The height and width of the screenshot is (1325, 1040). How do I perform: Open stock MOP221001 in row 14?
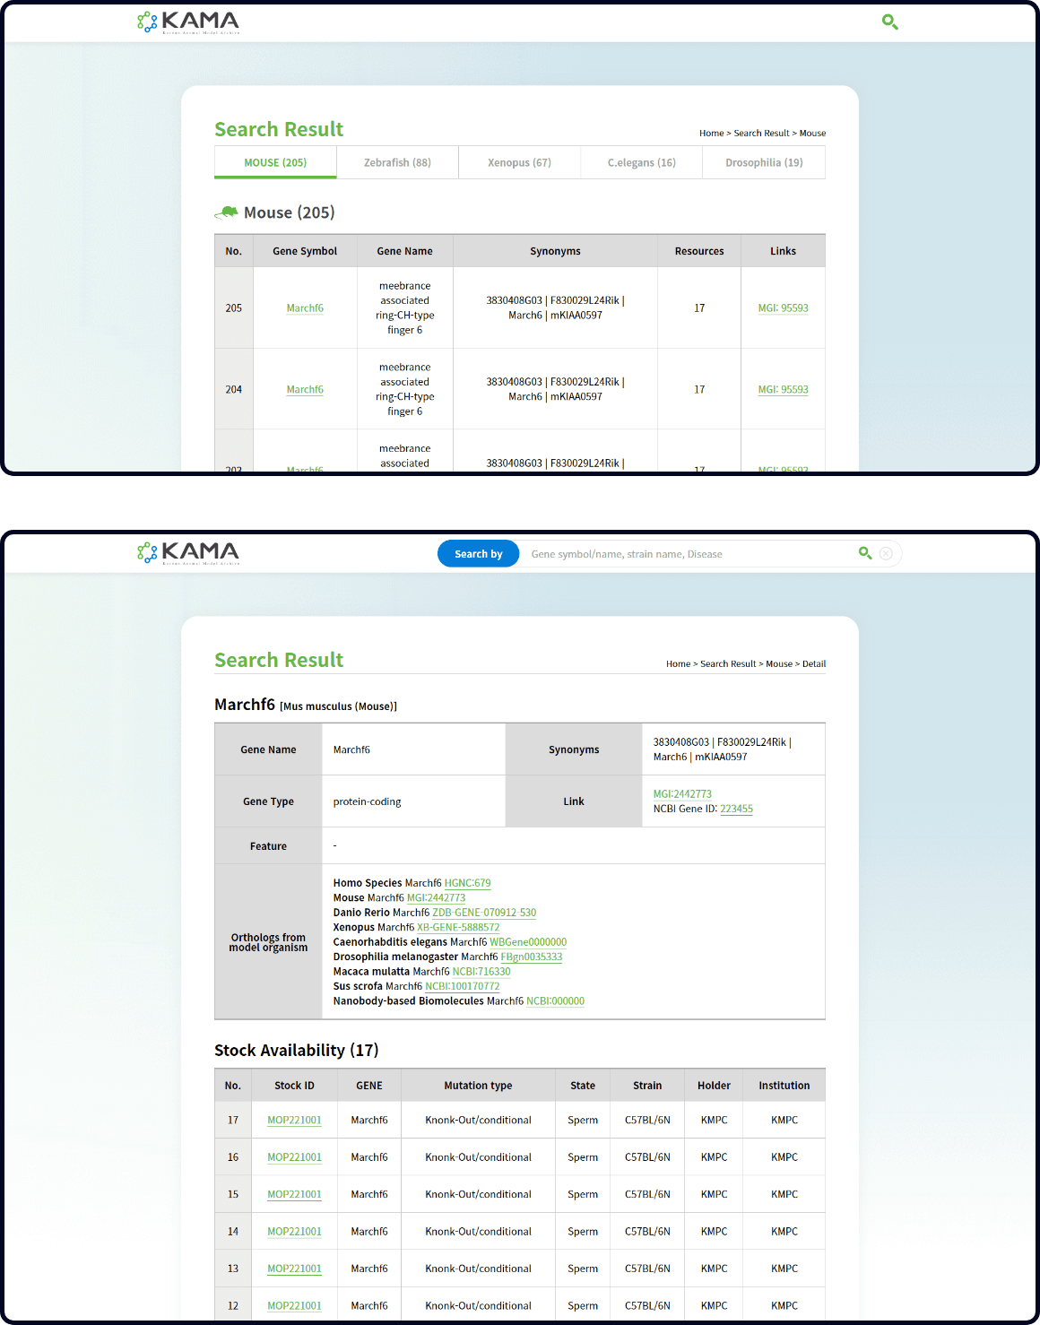[294, 1231]
